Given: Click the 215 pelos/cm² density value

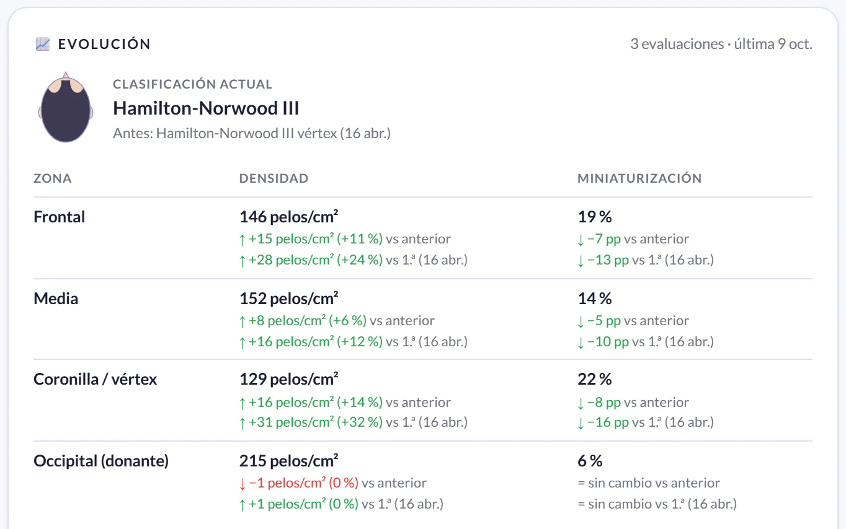Looking at the screenshot, I should click(289, 461).
